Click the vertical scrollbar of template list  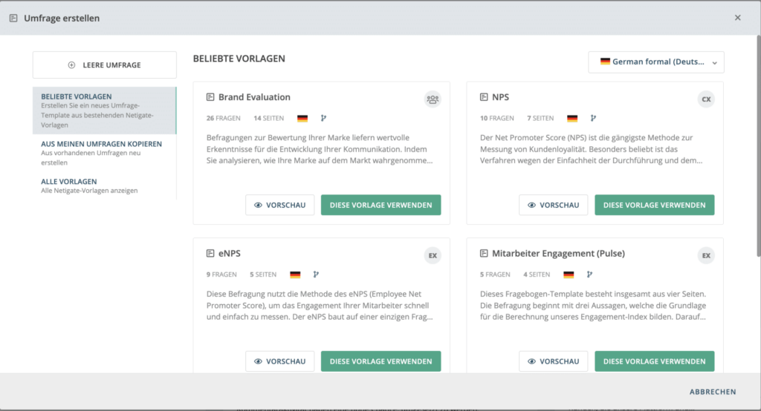pyautogui.click(x=759, y=145)
